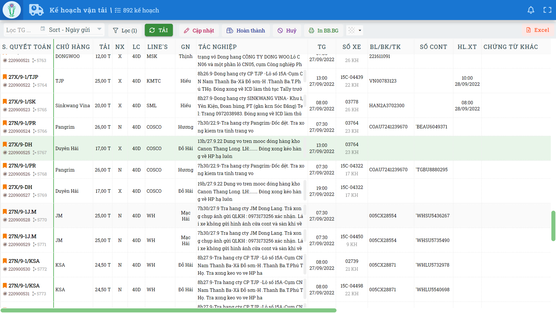Screen dimensions: 556x313
Task: Click the notification bell icon
Action: pyautogui.click(x=531, y=10)
